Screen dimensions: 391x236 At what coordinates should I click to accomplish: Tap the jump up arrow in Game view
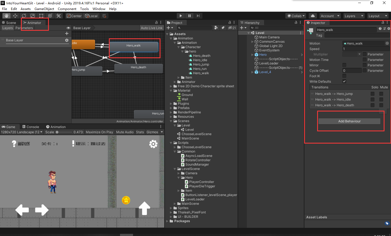[144, 209]
